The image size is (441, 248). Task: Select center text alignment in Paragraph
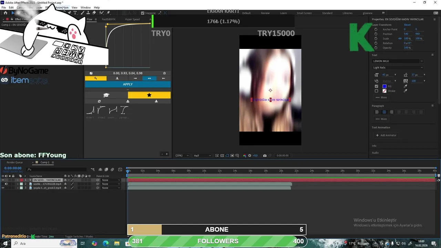384,112
